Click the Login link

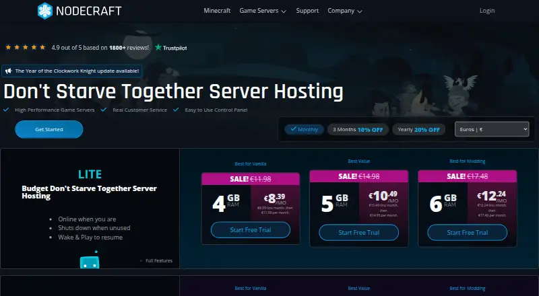pyautogui.click(x=487, y=11)
